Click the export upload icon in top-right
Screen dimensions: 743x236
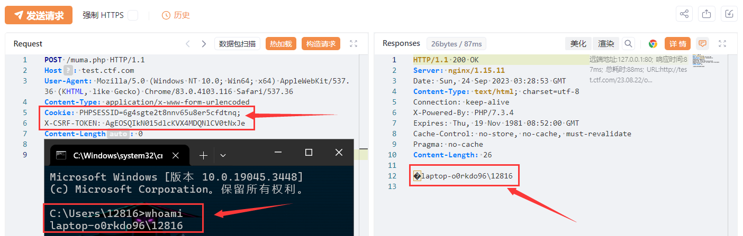[x=706, y=14]
